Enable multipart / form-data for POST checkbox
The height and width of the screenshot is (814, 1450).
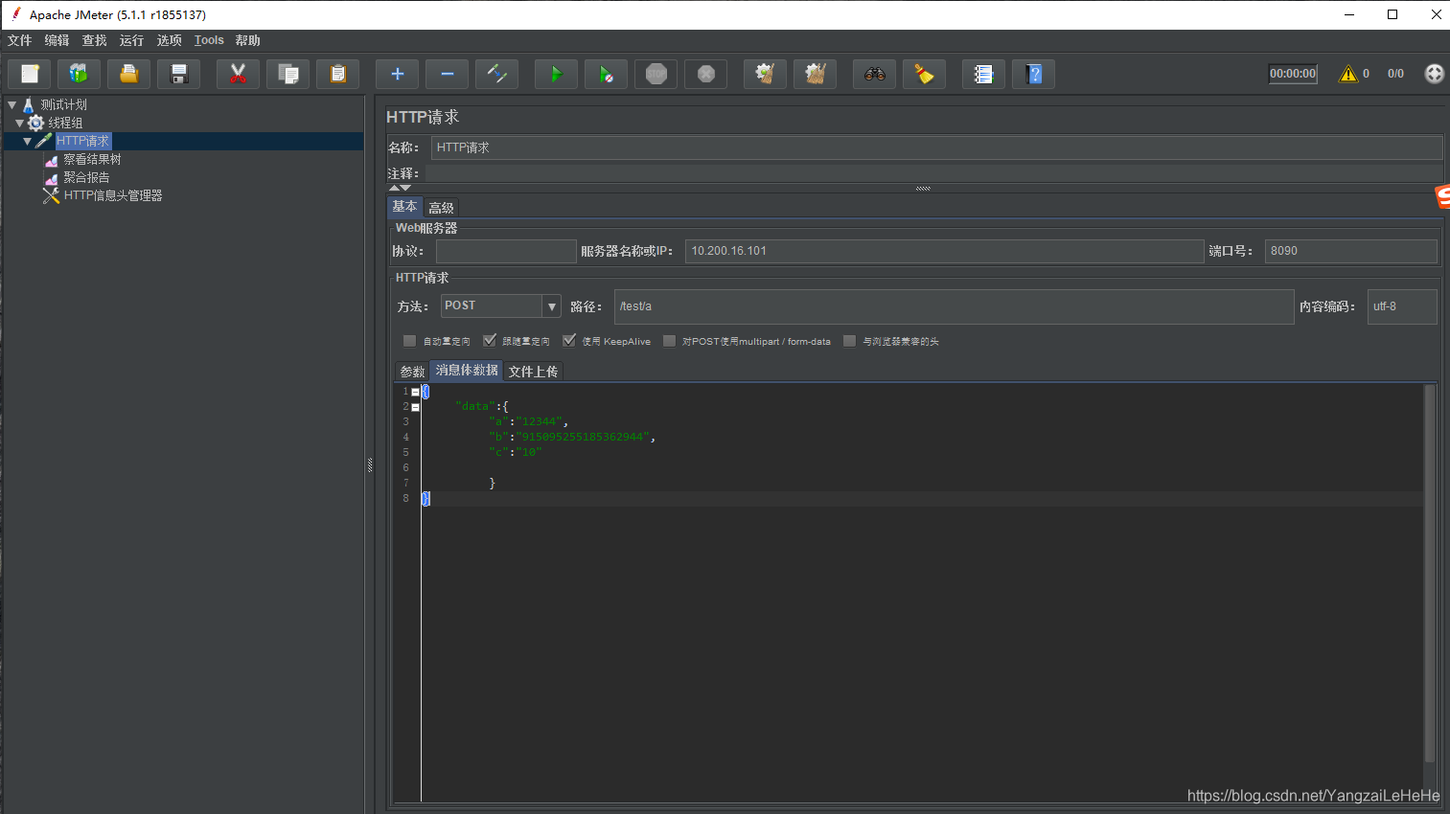click(x=669, y=341)
